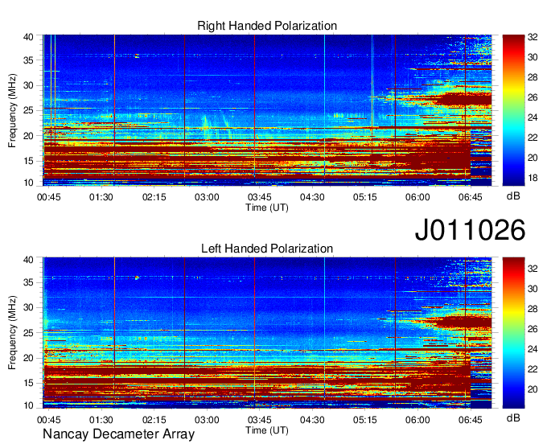Click the bottom spectrogram's "Time (UT)" axis label

[x=267, y=430]
